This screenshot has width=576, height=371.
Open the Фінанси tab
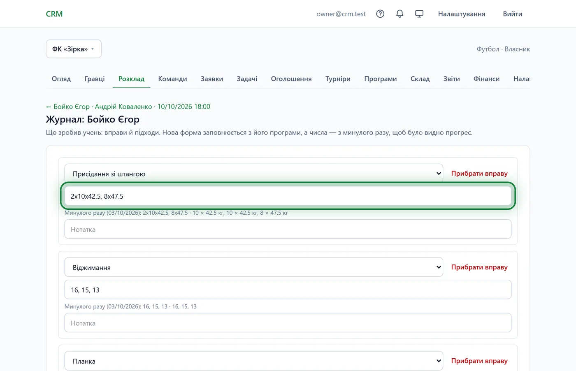486,79
